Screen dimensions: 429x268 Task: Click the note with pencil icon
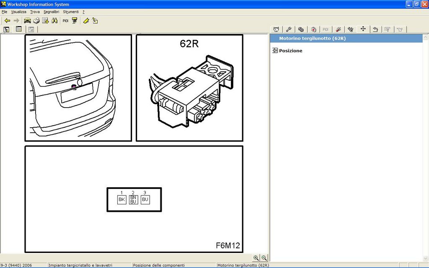pos(95,21)
